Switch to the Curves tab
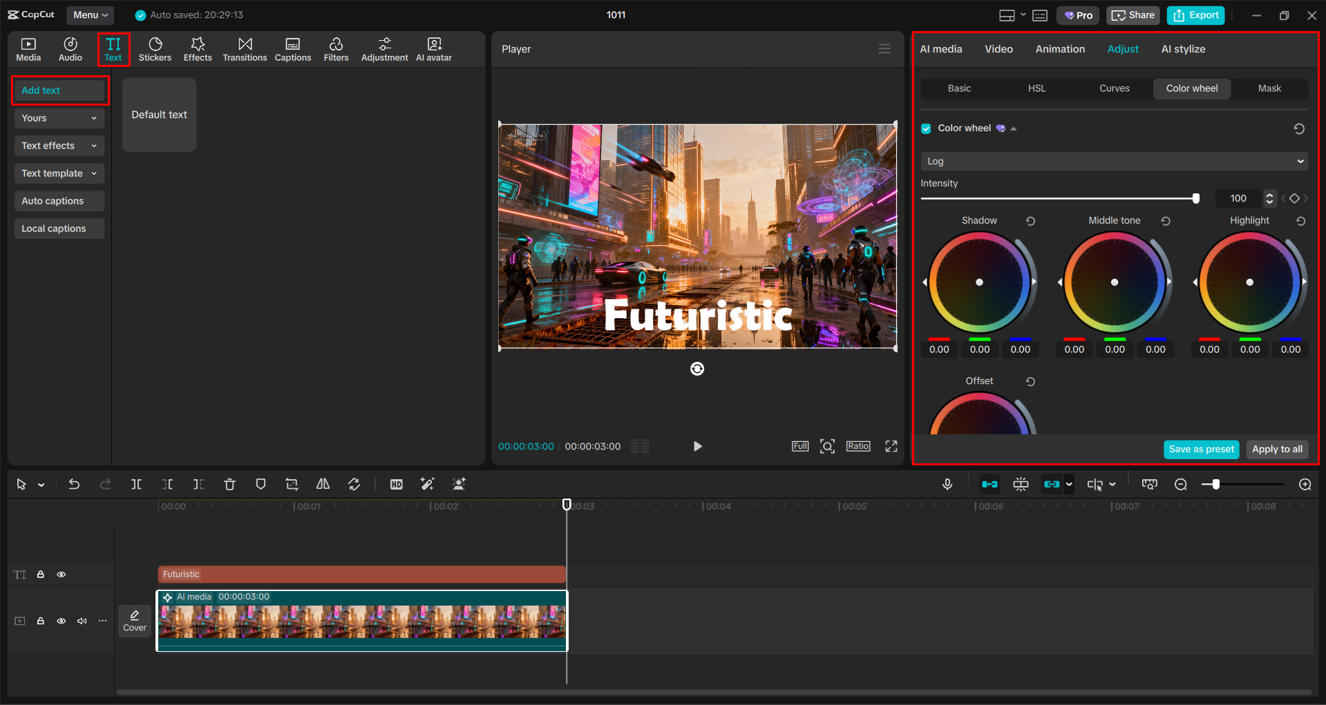Screen dimensions: 1326x705 1114,88
